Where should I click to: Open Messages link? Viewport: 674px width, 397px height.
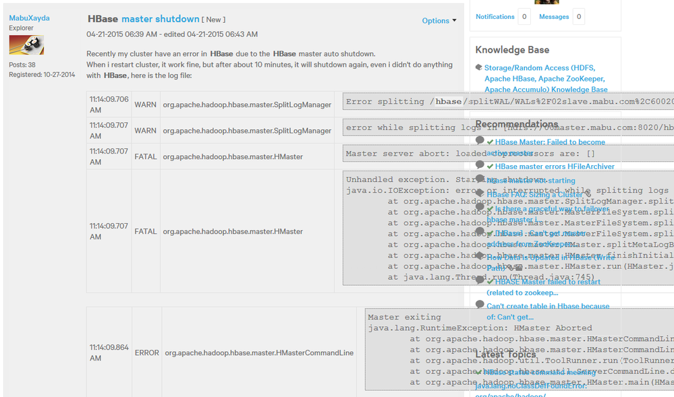coord(554,17)
